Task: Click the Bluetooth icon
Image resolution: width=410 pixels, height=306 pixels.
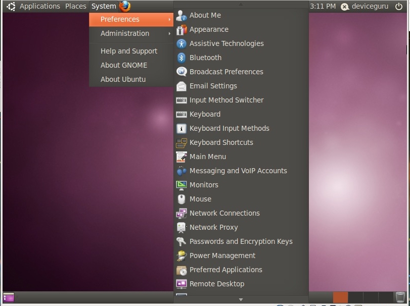Action: (x=181, y=58)
